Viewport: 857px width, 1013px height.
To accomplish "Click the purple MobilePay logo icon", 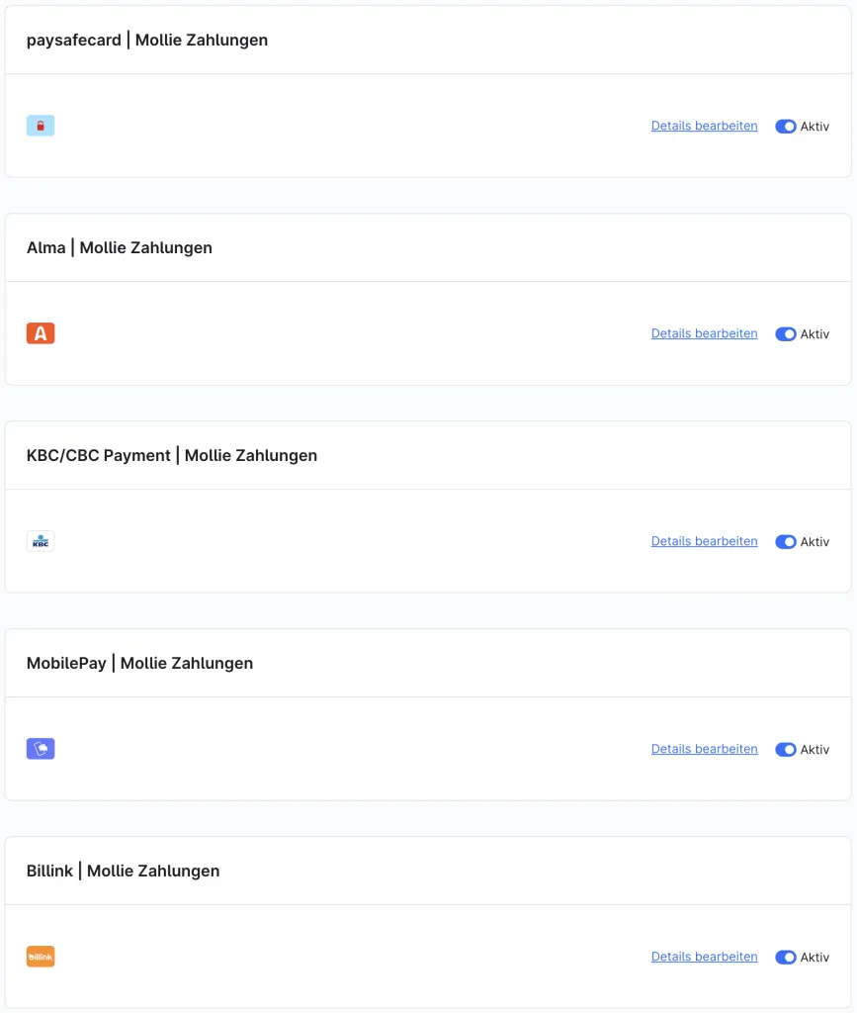I will 41,749.
